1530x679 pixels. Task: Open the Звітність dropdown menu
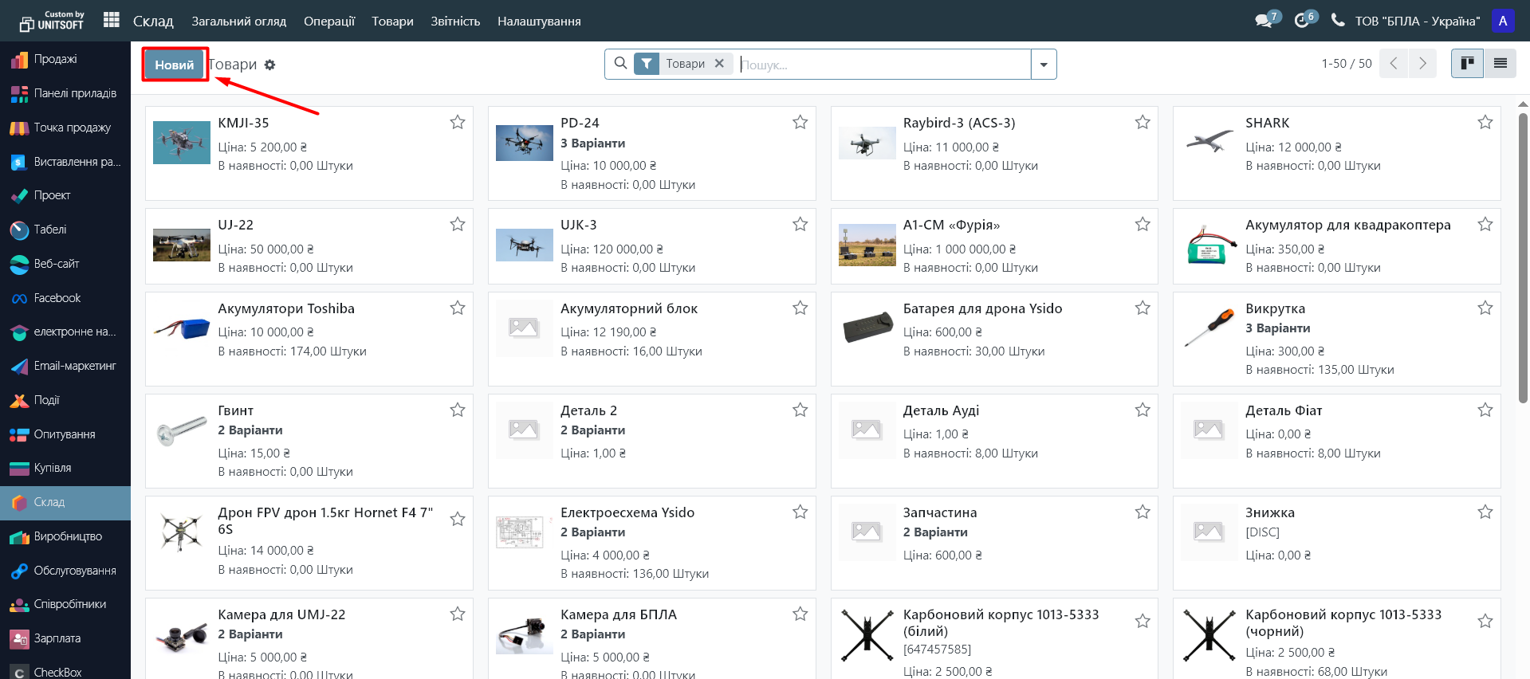point(455,22)
